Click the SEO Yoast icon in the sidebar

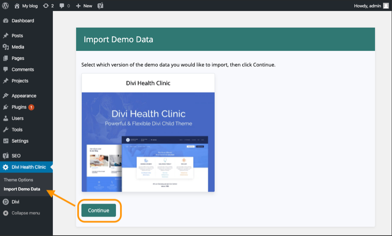6,156
